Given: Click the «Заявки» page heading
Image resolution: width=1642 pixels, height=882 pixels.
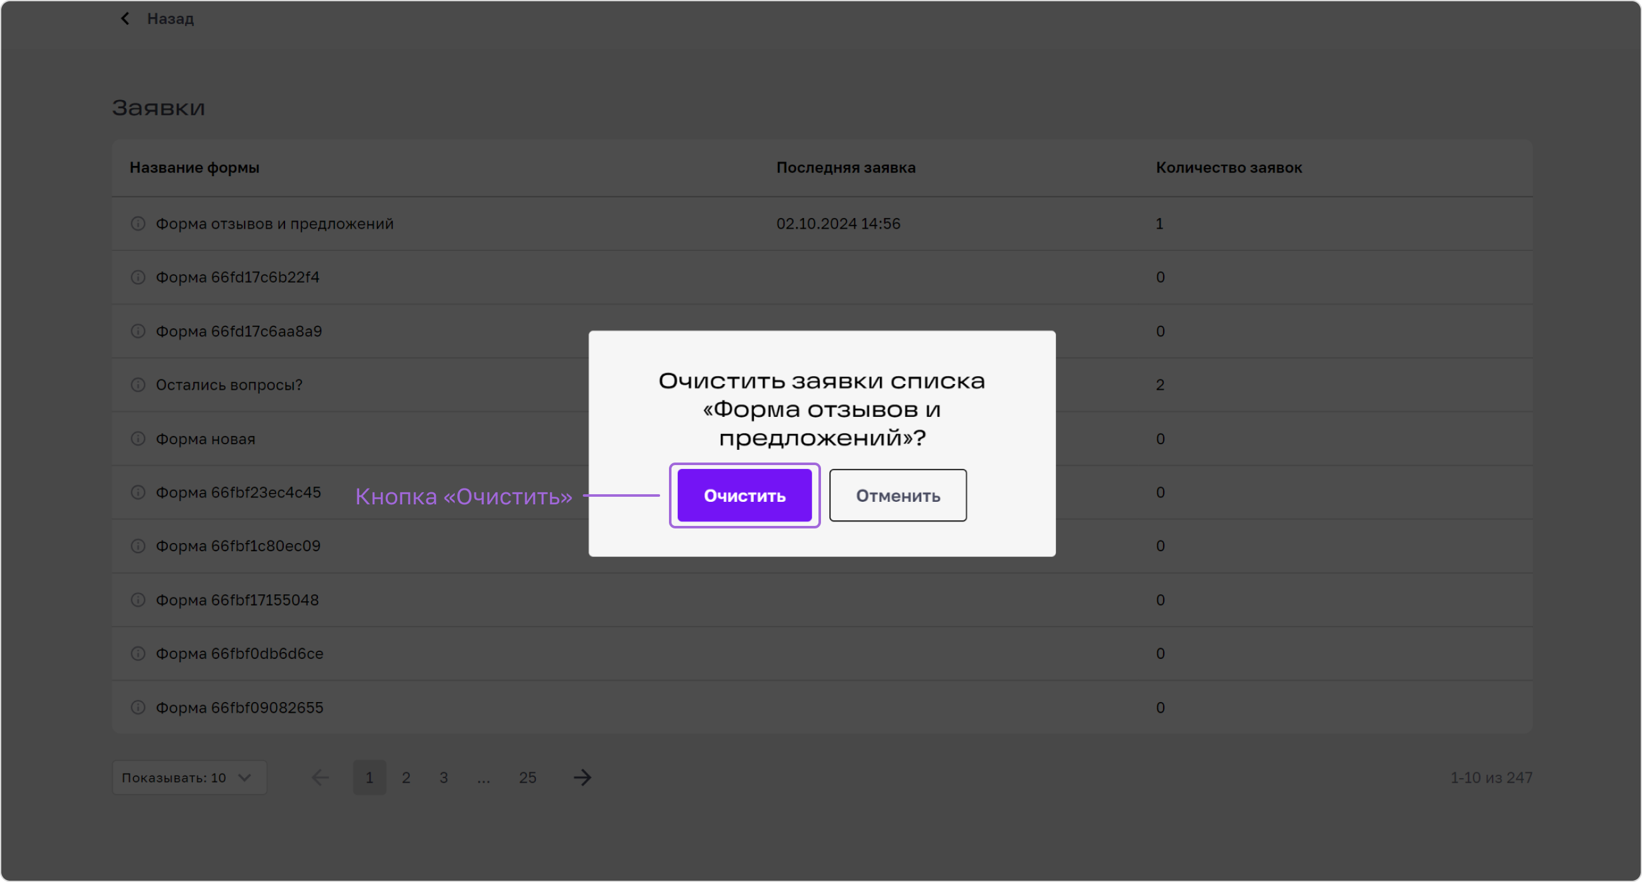Looking at the screenshot, I should [x=159, y=108].
